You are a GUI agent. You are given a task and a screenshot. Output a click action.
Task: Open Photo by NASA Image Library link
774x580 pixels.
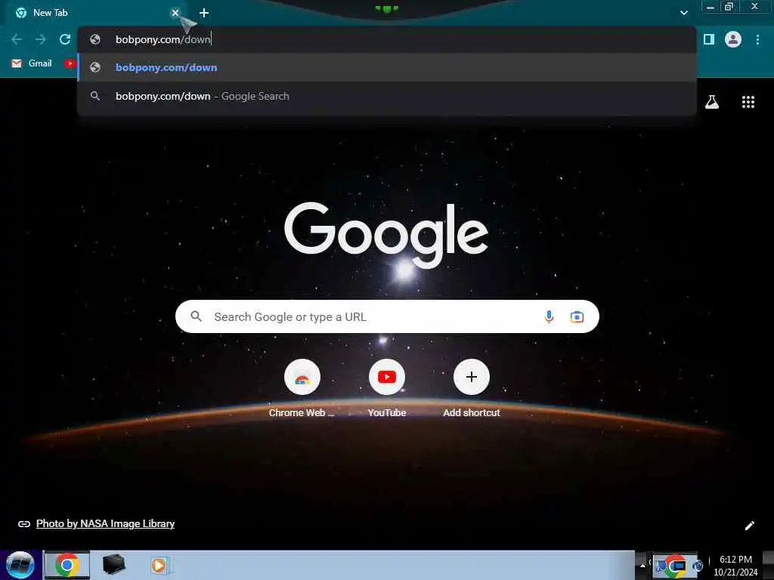coord(105,524)
